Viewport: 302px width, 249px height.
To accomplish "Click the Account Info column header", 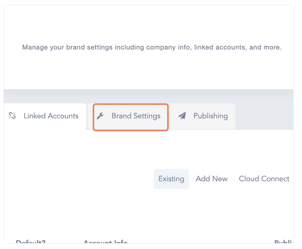I will point(105,242).
